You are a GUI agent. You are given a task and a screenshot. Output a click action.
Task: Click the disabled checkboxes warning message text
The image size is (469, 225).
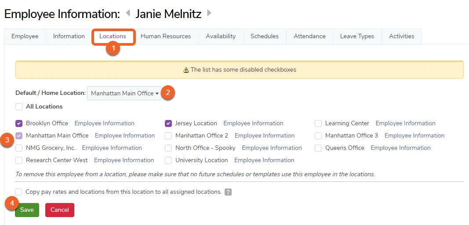tap(243, 70)
